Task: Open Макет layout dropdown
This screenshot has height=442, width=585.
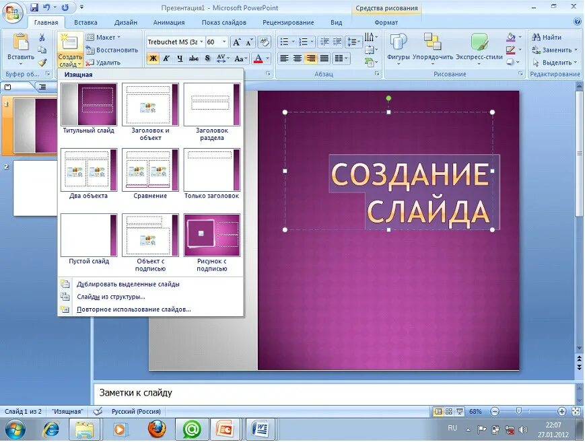Action: 103,37
